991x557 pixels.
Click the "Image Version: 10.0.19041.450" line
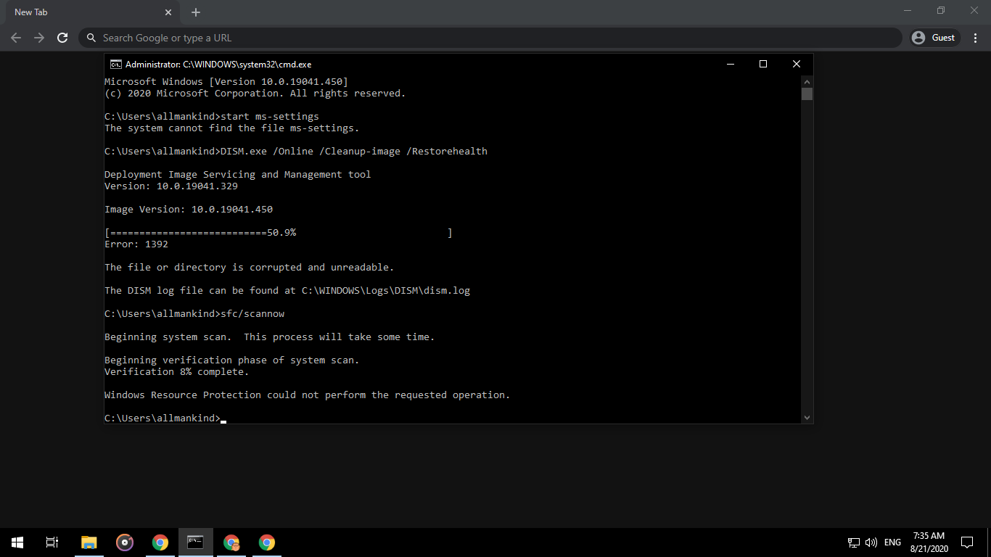[x=189, y=210]
